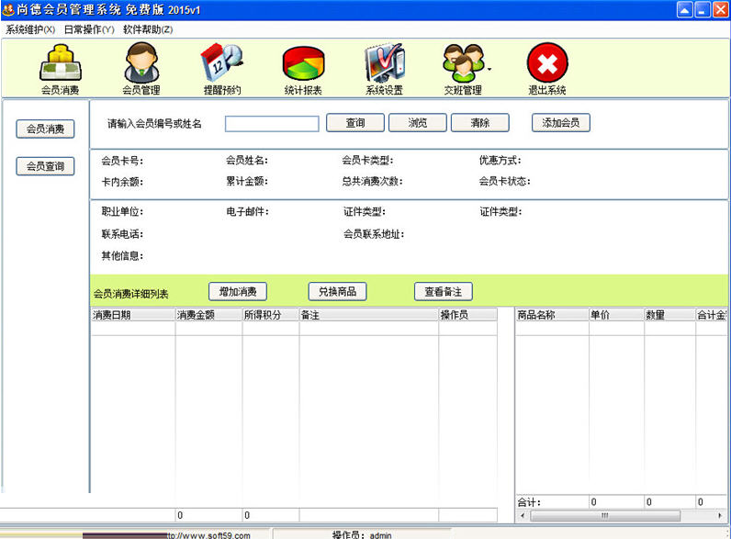Expand the 交班管理 dropdown arrow
This screenshot has width=731, height=539.
point(489,69)
